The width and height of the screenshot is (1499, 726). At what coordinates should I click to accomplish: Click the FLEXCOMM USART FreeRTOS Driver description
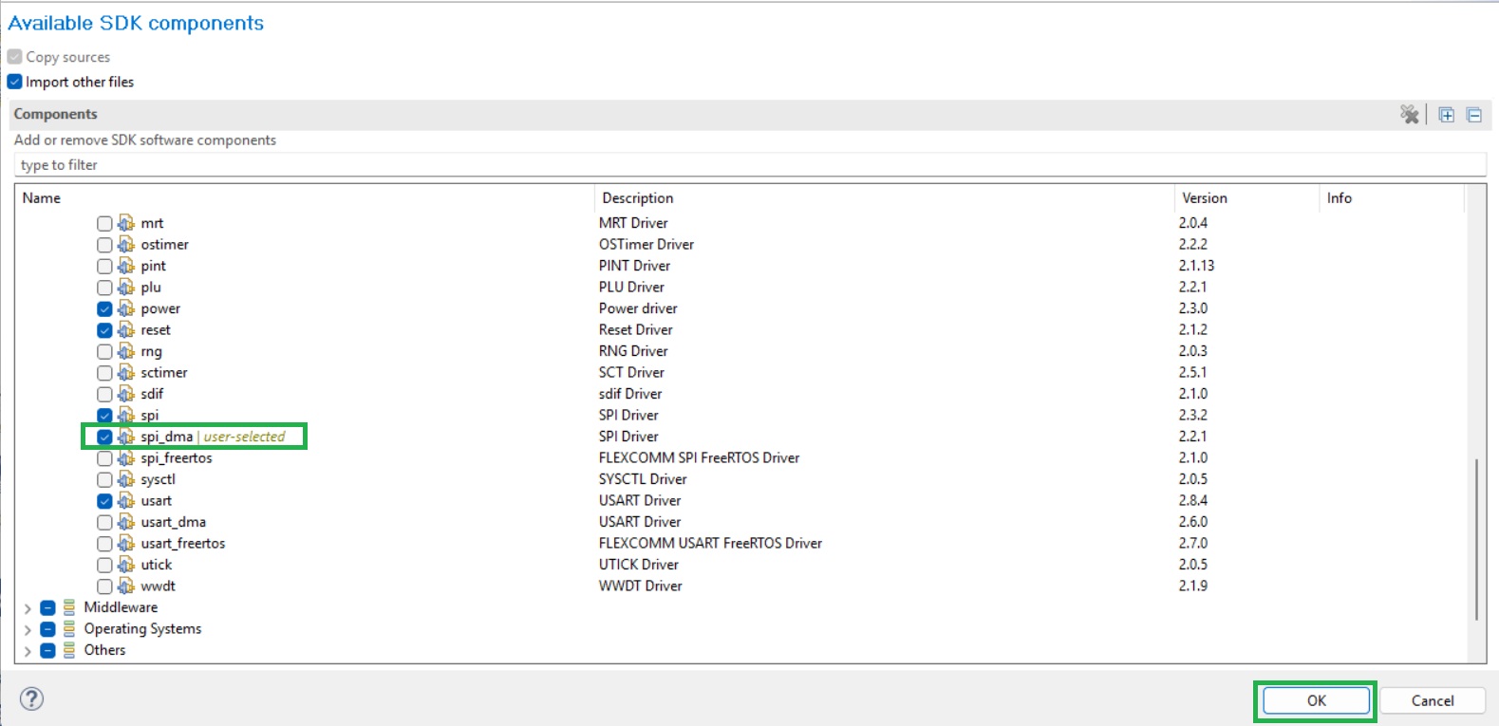[710, 544]
